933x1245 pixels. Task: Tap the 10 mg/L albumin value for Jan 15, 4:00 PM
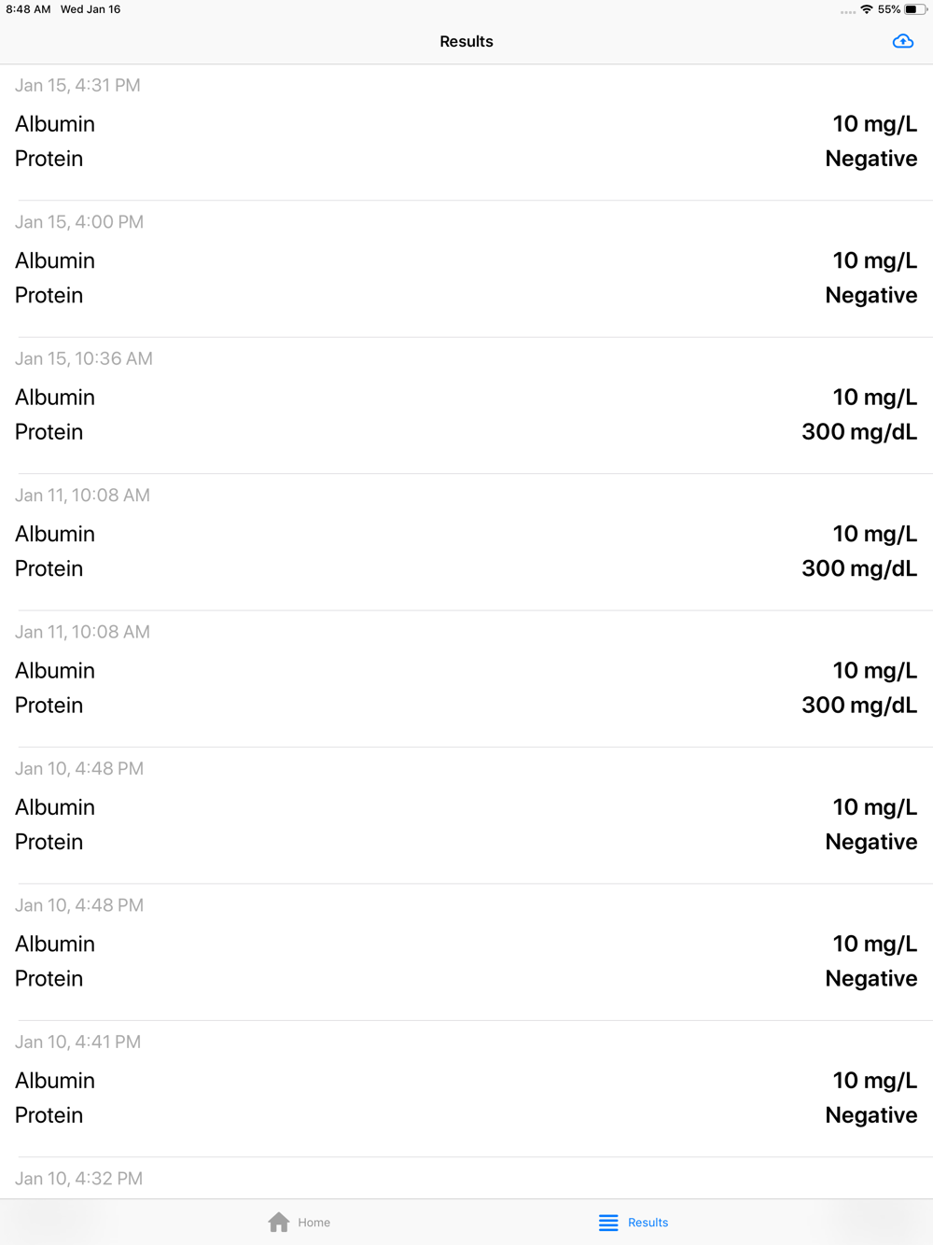874,260
